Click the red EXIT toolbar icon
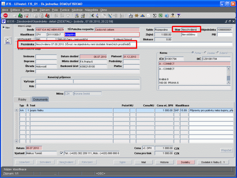The width and height of the screenshot is (237, 178). 5,15
